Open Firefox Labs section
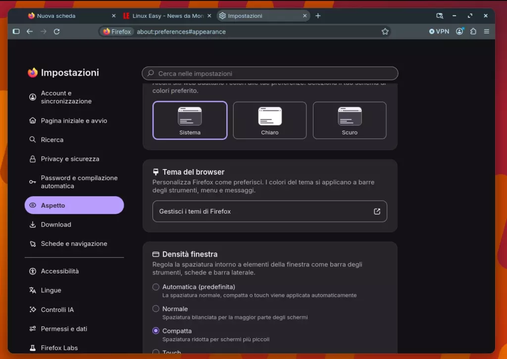Viewport: 507px width, 359px height. [74, 348]
